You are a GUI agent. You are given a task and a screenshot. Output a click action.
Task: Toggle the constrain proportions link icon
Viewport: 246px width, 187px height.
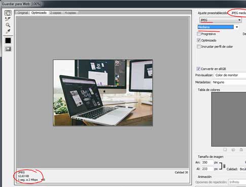(x=224, y=166)
